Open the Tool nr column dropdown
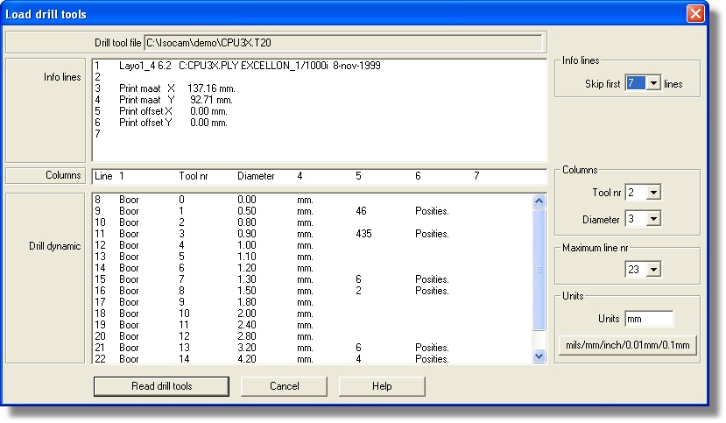The image size is (726, 423). [652, 192]
